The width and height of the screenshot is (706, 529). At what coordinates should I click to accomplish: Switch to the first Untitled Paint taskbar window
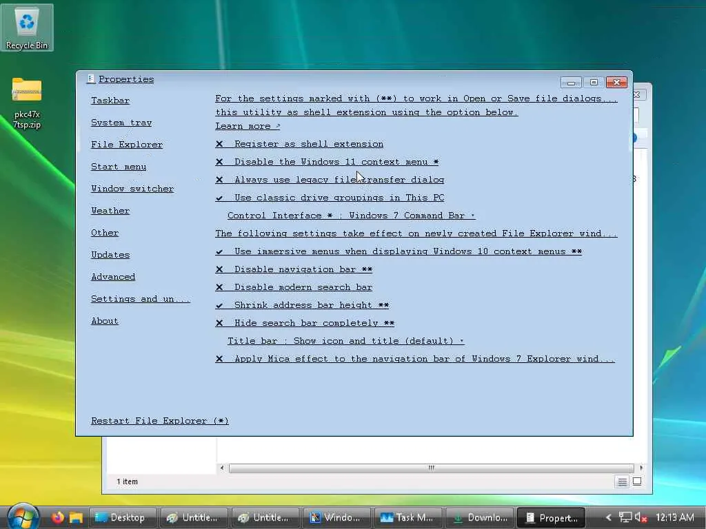tap(194, 518)
